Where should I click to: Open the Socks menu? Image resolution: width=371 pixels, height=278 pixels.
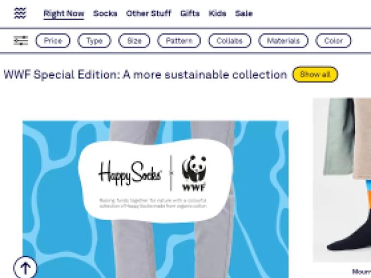[x=105, y=14]
